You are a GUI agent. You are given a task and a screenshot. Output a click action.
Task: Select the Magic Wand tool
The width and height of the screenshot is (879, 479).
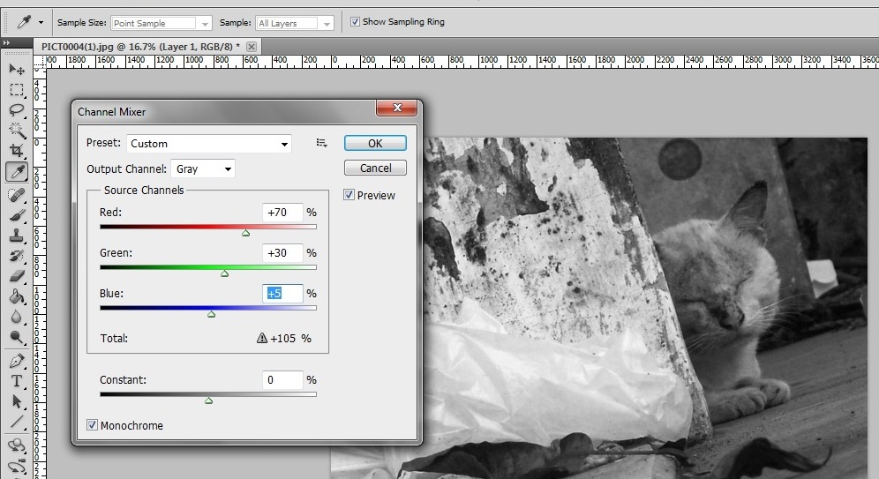(x=16, y=130)
